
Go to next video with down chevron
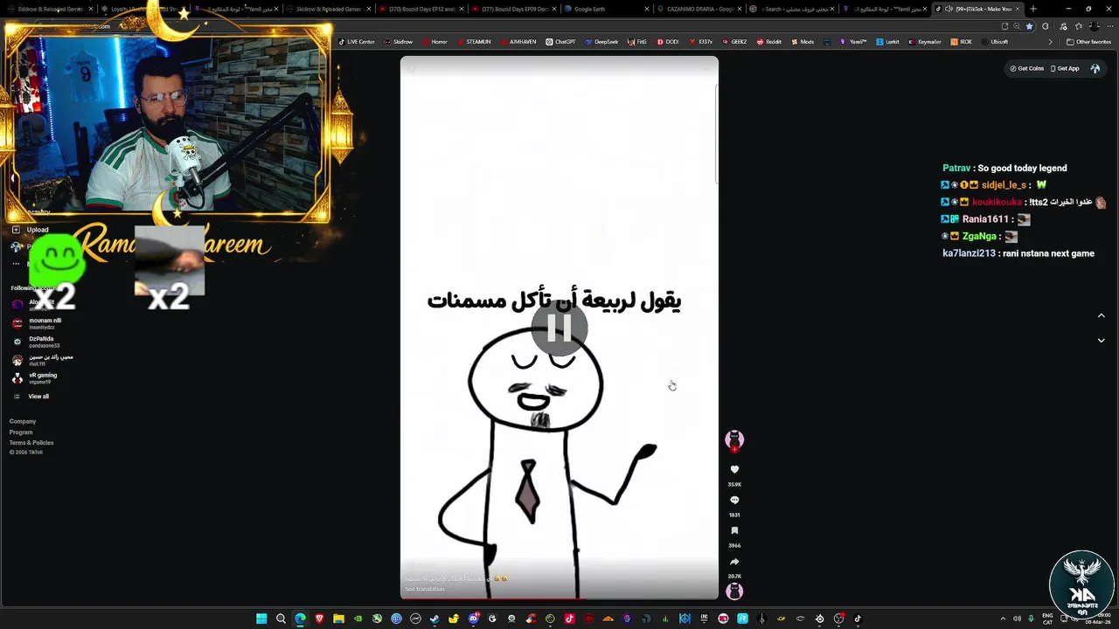click(x=1101, y=341)
